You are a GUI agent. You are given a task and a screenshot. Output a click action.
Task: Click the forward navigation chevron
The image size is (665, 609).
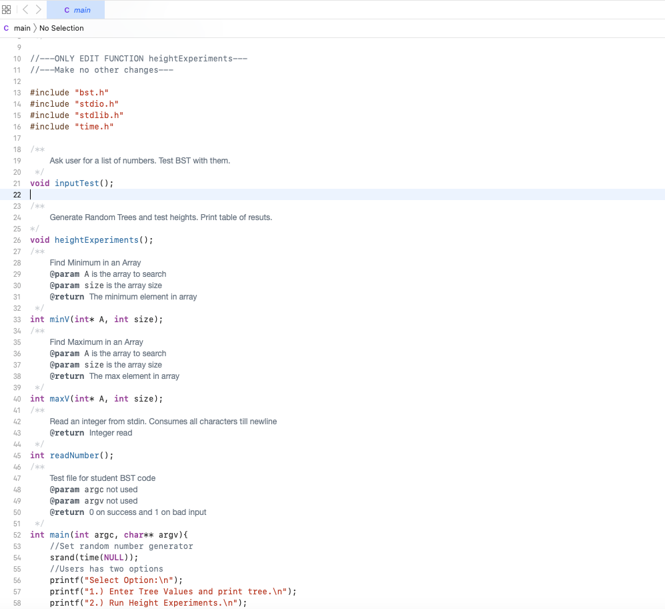(x=37, y=9)
